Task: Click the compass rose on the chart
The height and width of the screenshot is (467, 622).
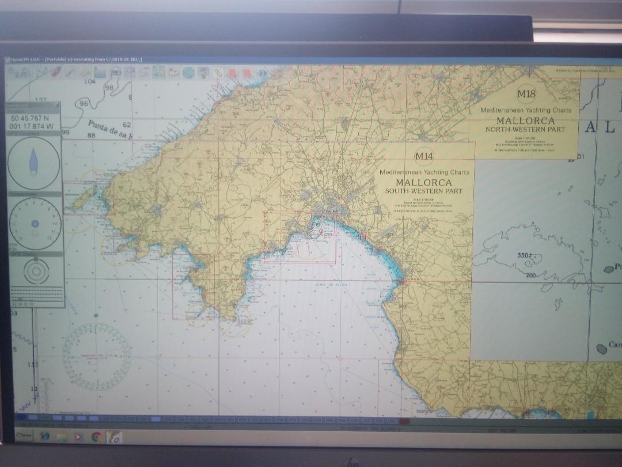Action: [x=96, y=356]
